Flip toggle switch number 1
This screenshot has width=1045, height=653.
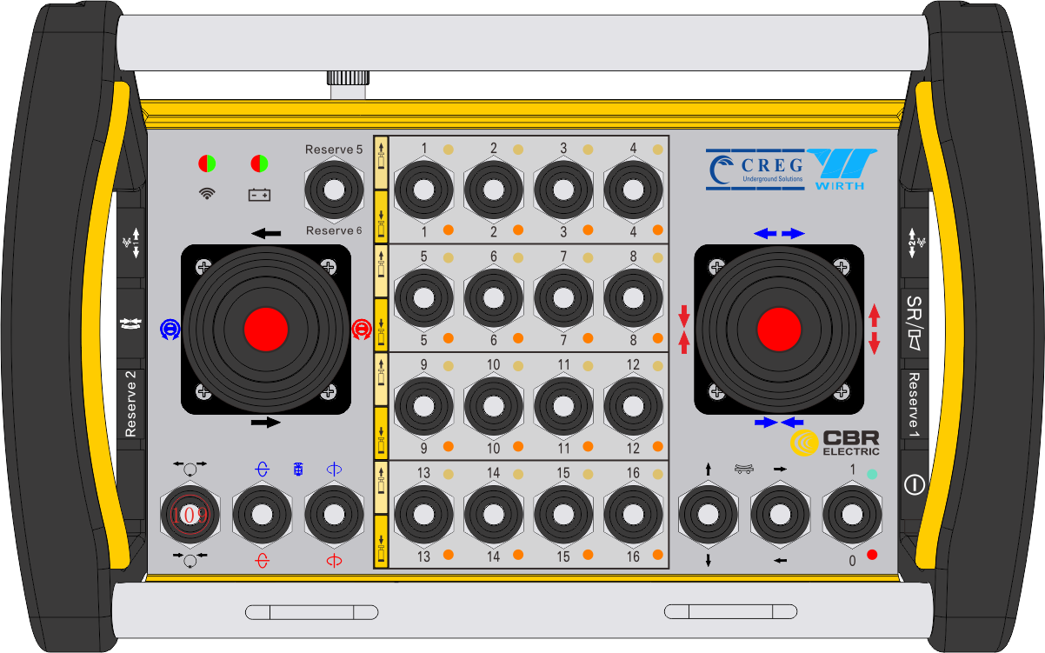point(424,190)
